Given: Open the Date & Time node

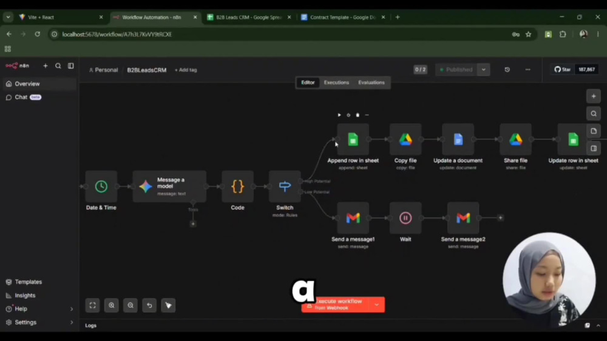Looking at the screenshot, I should (x=101, y=187).
